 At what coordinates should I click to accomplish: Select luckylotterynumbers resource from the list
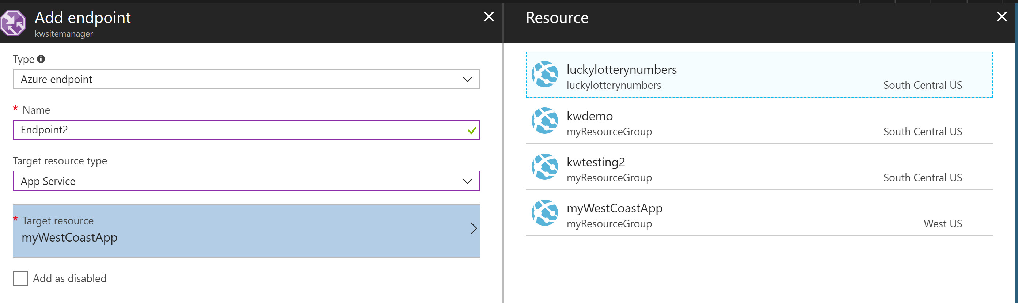click(759, 75)
